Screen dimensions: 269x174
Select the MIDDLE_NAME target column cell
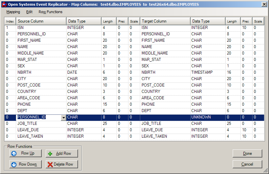click(x=165, y=53)
